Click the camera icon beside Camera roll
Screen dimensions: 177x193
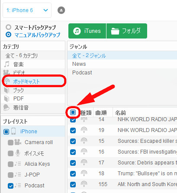[18, 142]
